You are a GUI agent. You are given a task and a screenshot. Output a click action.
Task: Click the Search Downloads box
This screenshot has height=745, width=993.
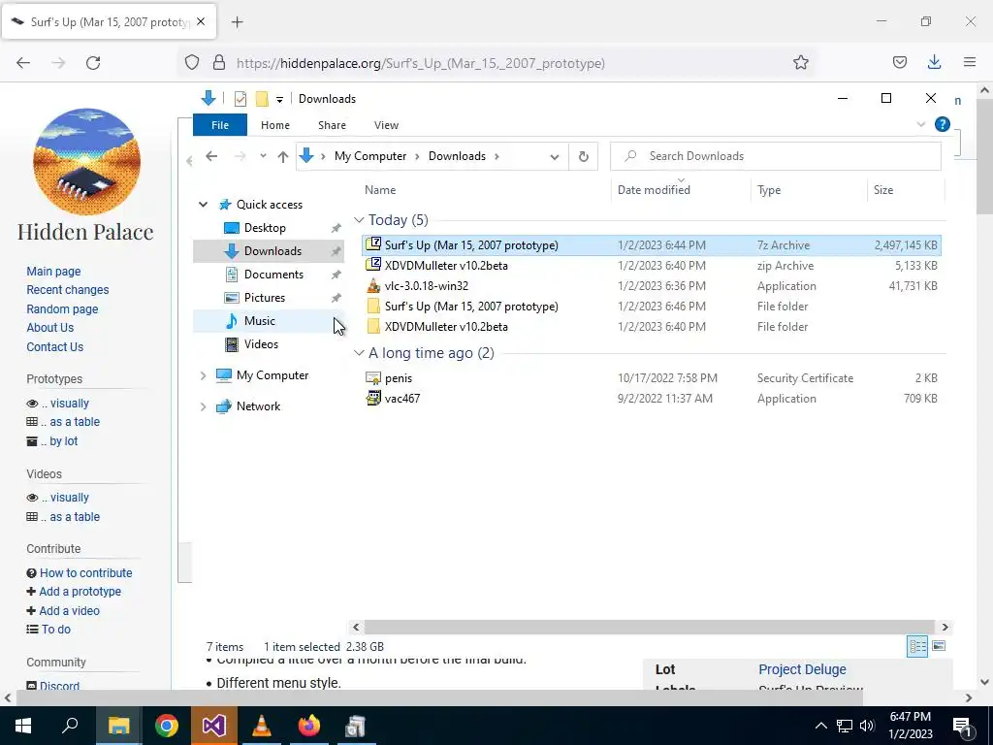775,156
